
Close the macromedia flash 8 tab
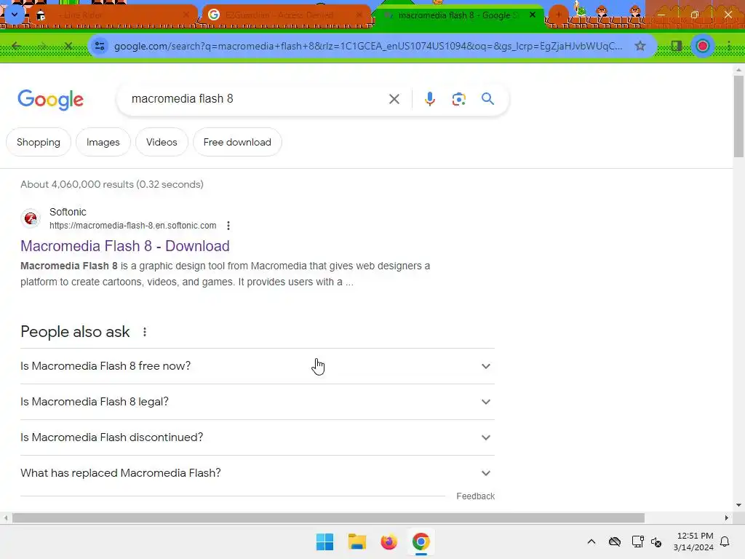[532, 15]
